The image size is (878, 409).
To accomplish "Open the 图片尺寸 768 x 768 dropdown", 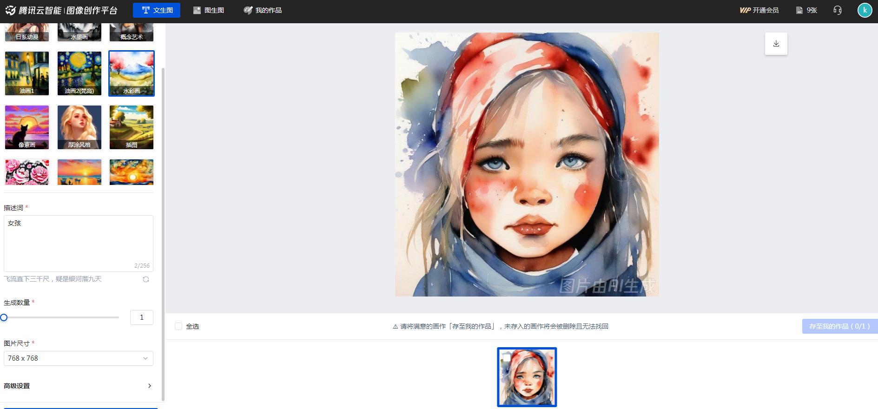I will click(x=79, y=358).
